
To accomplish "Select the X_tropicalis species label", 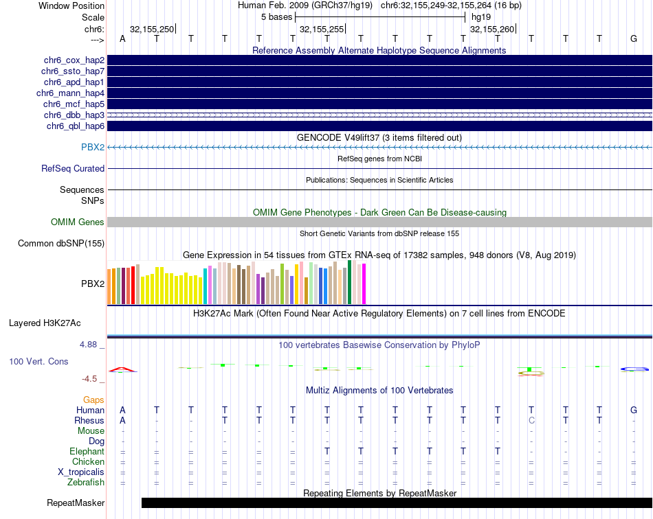I will tap(81, 472).
